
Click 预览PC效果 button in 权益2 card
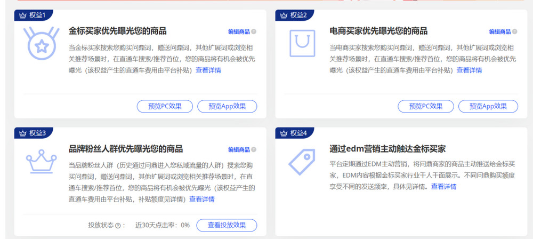[x=426, y=106]
